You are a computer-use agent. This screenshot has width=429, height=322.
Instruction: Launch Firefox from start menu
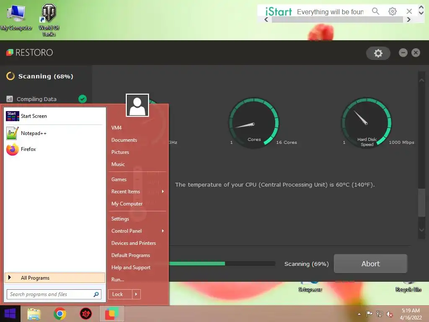click(x=55, y=149)
